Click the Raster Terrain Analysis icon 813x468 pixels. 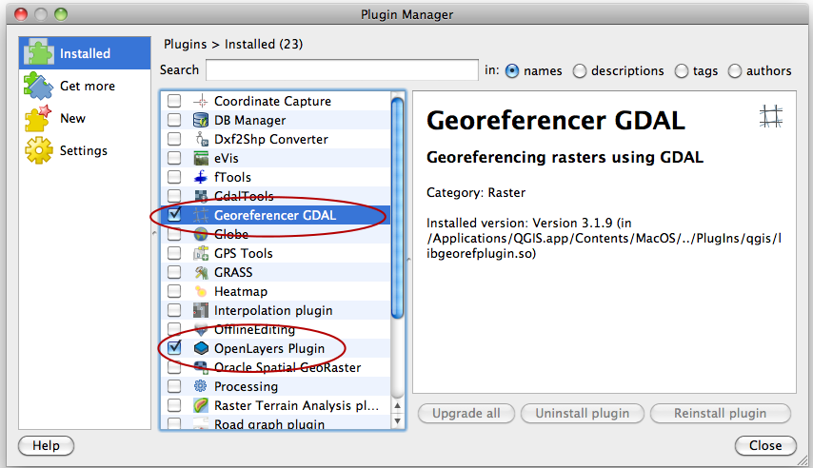tap(201, 405)
